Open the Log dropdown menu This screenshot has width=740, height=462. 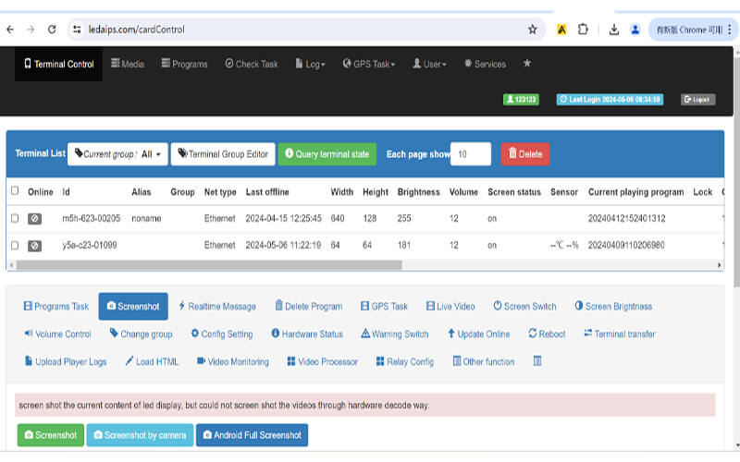tap(310, 64)
